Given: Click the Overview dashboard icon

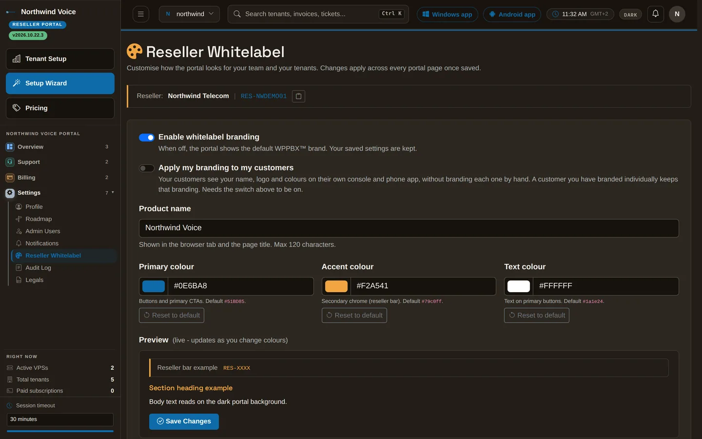Looking at the screenshot, I should [x=10, y=147].
